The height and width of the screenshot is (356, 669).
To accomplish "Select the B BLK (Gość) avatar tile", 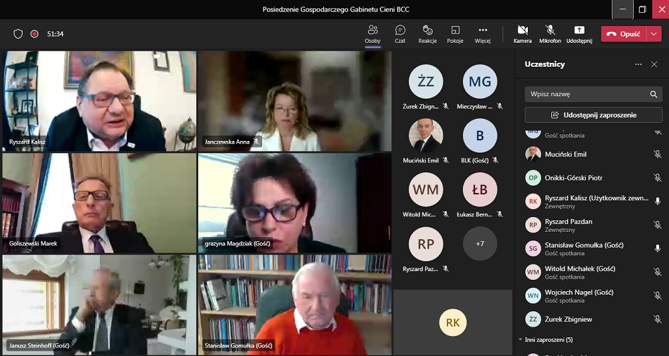I will [480, 136].
